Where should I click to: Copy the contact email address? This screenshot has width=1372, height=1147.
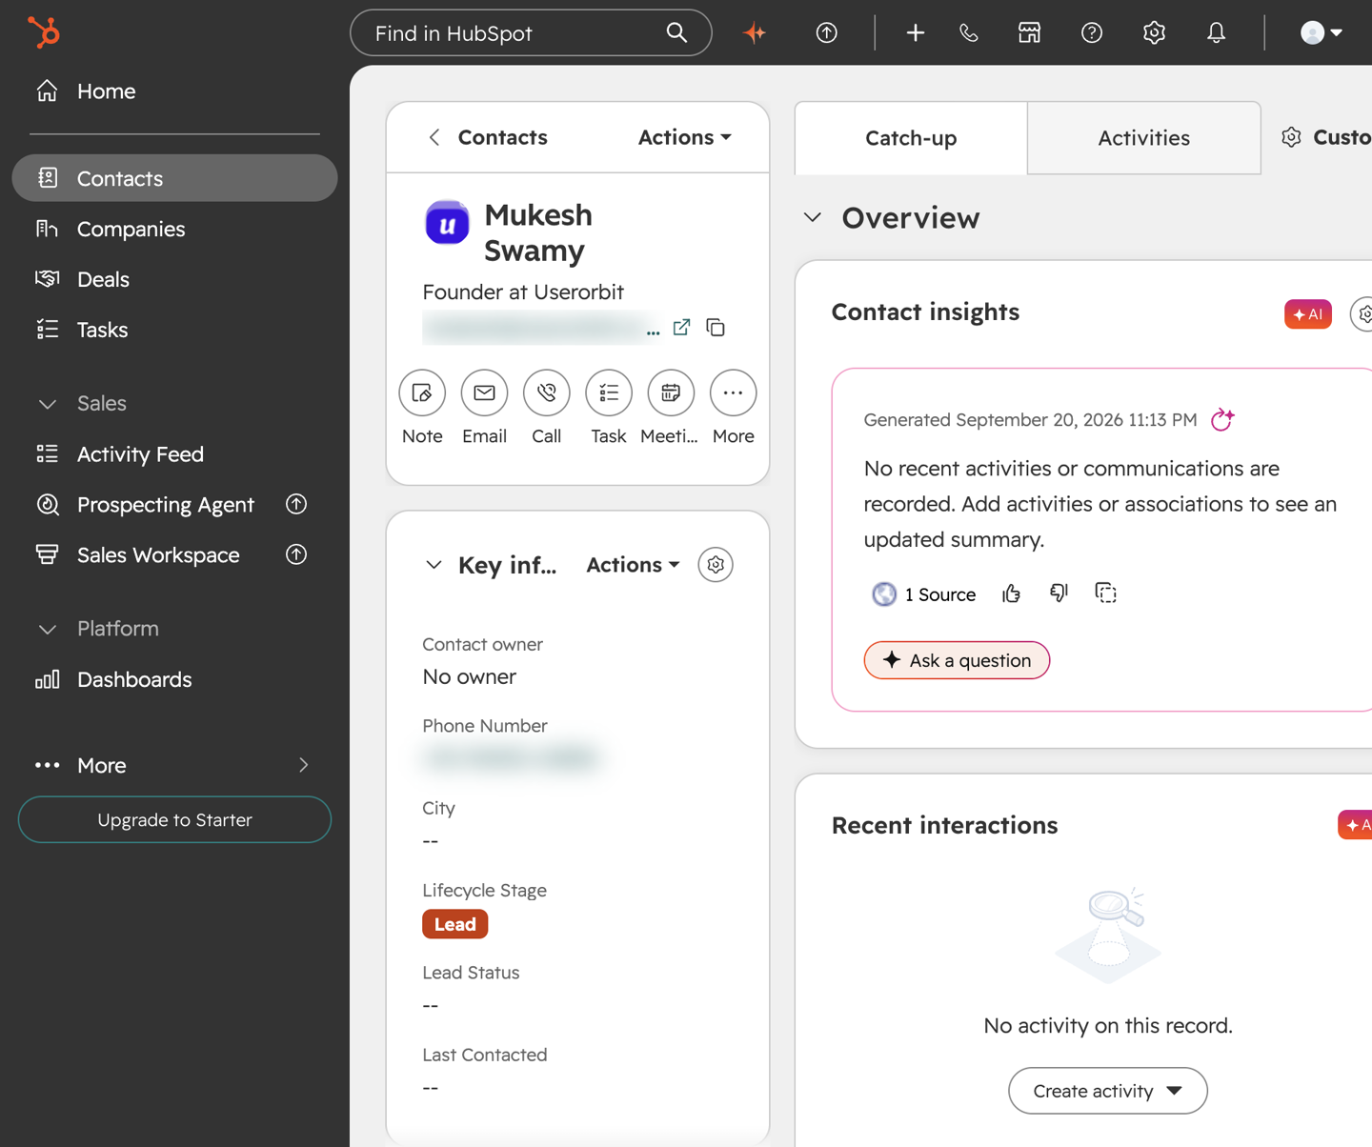click(716, 328)
